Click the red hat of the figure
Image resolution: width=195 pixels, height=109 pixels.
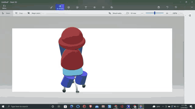point(72,38)
